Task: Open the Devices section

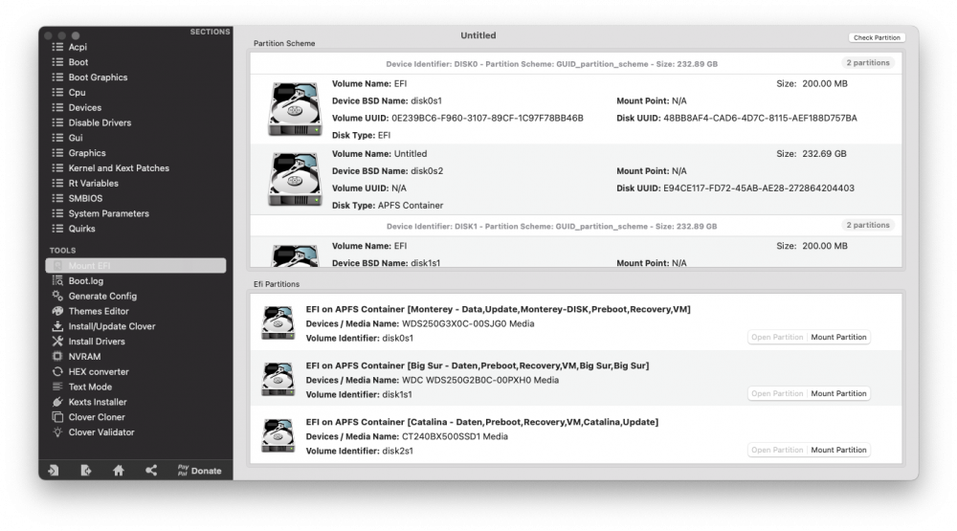Action: click(85, 107)
